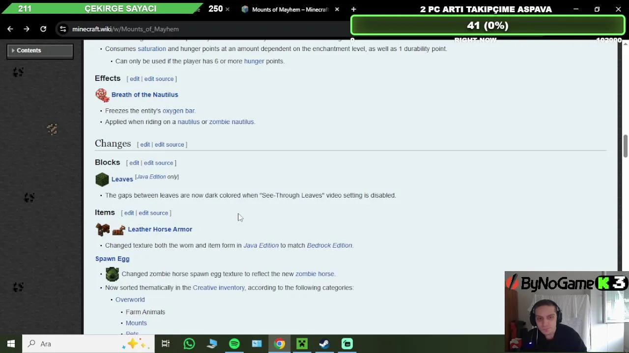Open WhatsApp from the taskbar
This screenshot has height=353, width=629.
coord(189,344)
